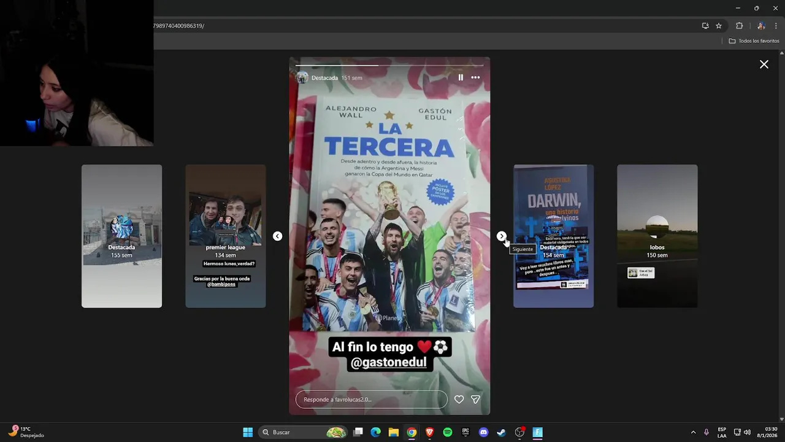The image size is (785, 442).
Task: Open Fortnite from the taskbar
Action: click(537, 432)
